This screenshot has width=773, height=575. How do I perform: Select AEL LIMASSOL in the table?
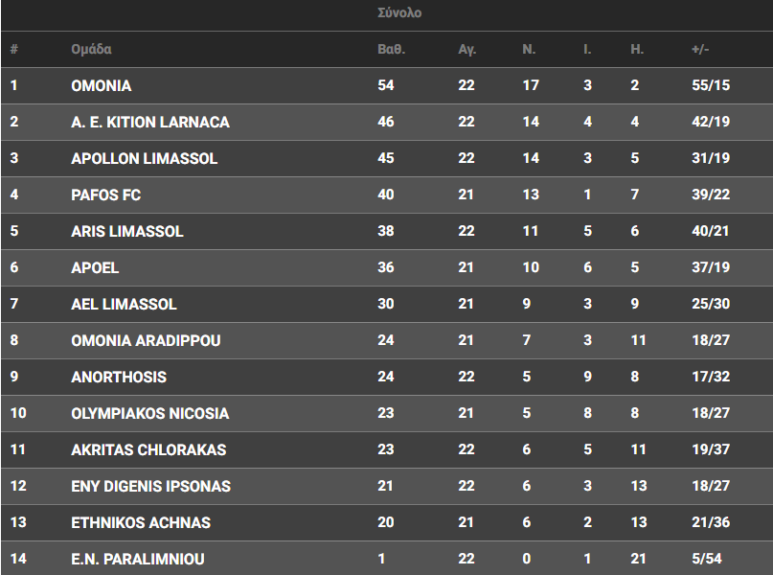[125, 305]
